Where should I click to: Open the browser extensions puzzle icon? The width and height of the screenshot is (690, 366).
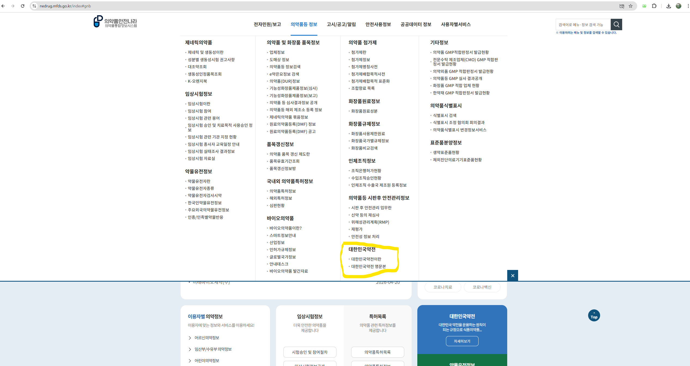(x=654, y=6)
